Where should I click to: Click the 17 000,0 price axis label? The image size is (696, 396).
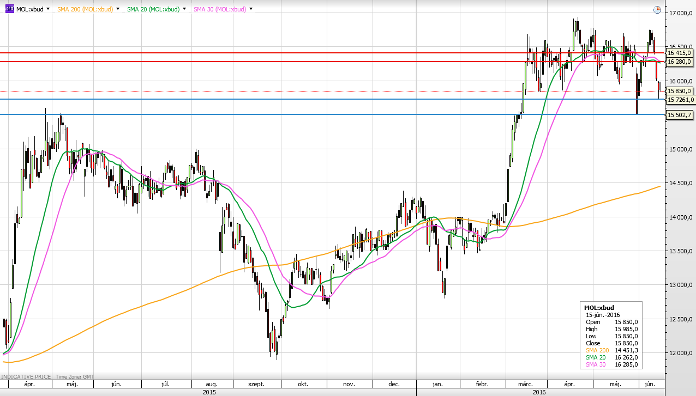click(x=680, y=13)
